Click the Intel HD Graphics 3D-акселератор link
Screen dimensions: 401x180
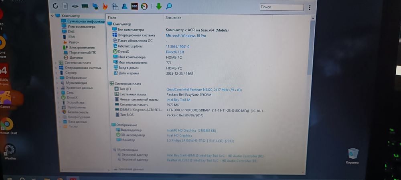179,136
